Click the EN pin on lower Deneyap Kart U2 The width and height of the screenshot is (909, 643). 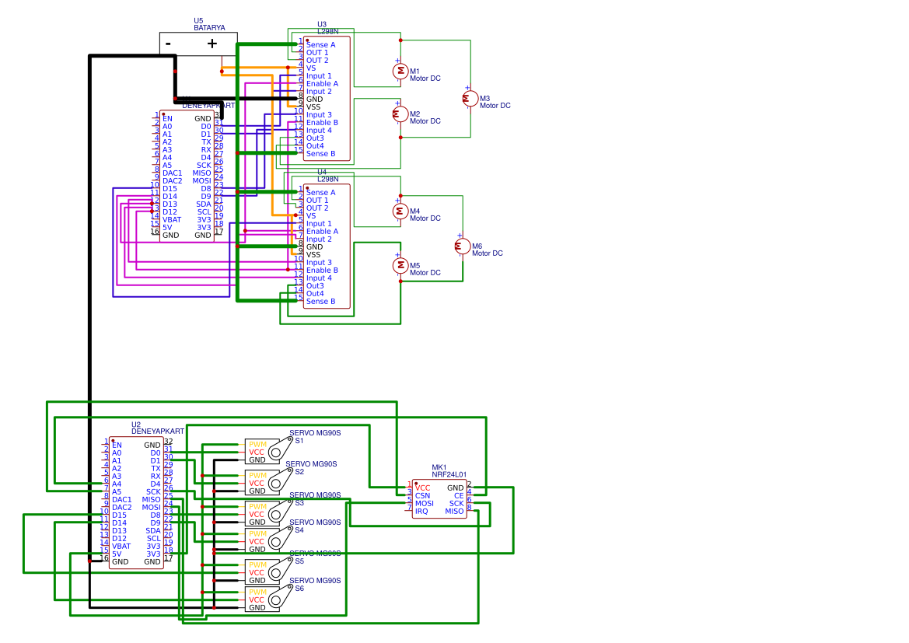[x=117, y=446]
